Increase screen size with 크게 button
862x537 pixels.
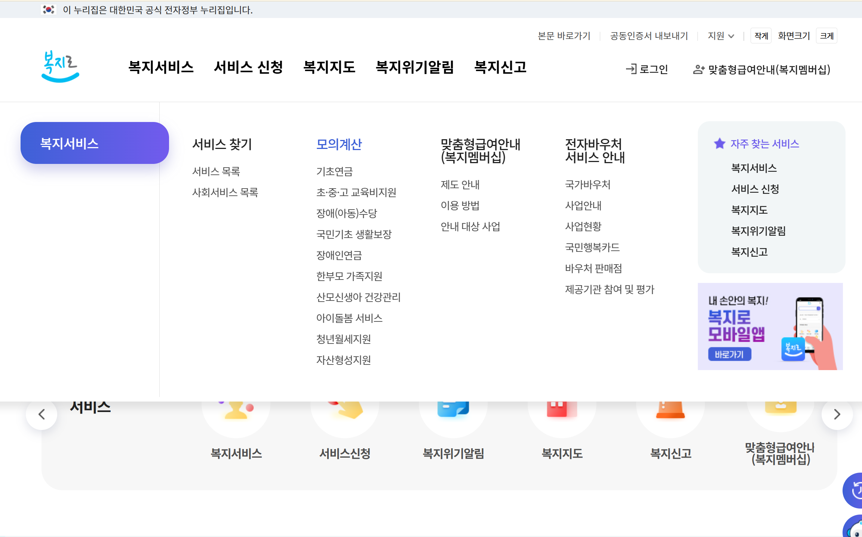tap(826, 36)
